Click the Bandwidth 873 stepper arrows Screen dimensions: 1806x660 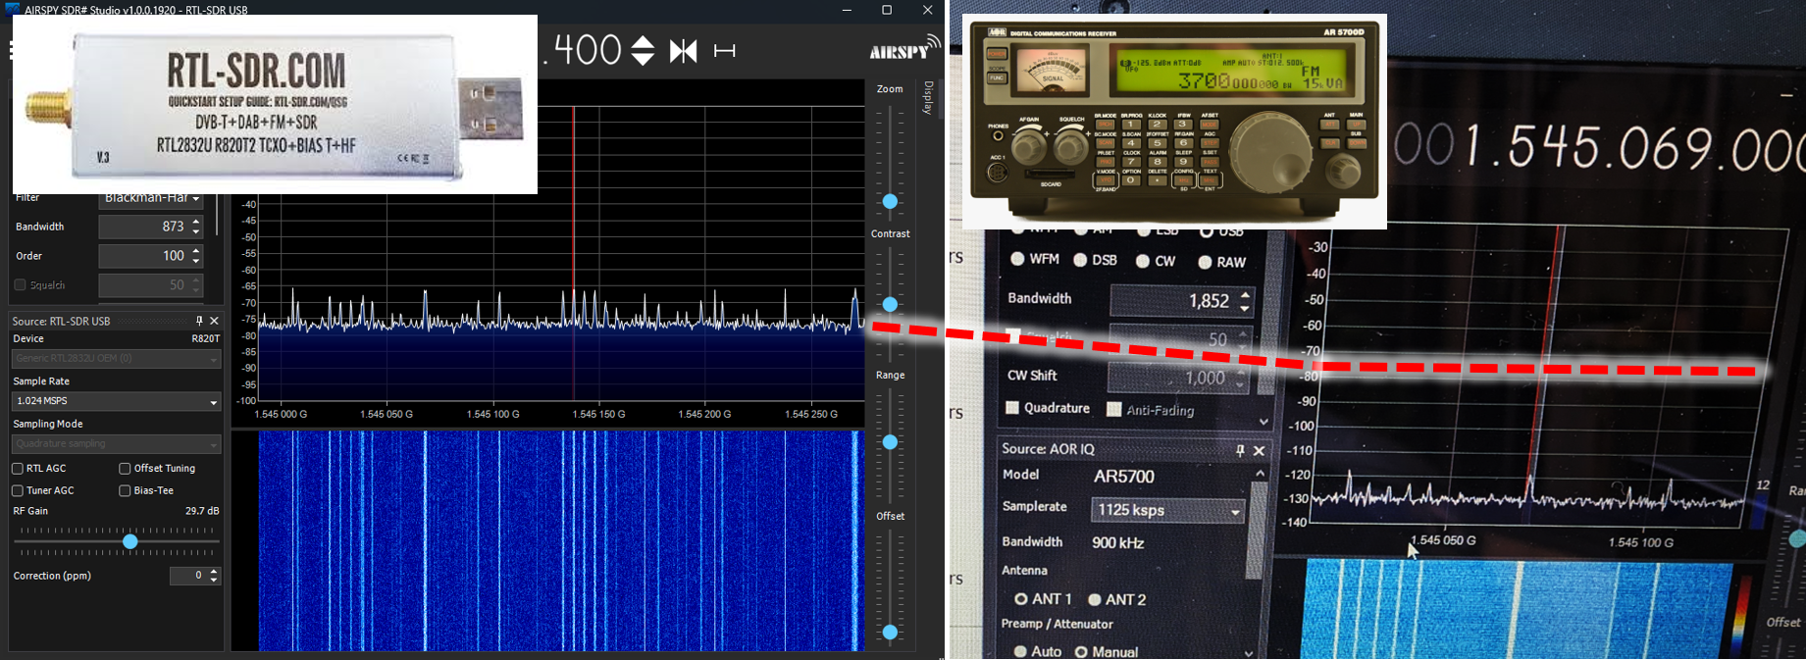pyautogui.click(x=196, y=227)
